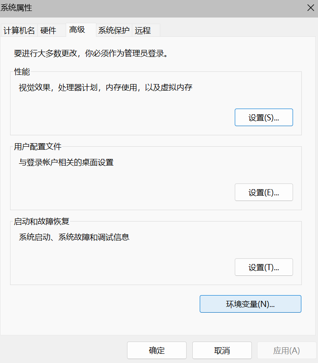
Task: Click the 启动和故障恢复 group heading
Action: (42, 222)
